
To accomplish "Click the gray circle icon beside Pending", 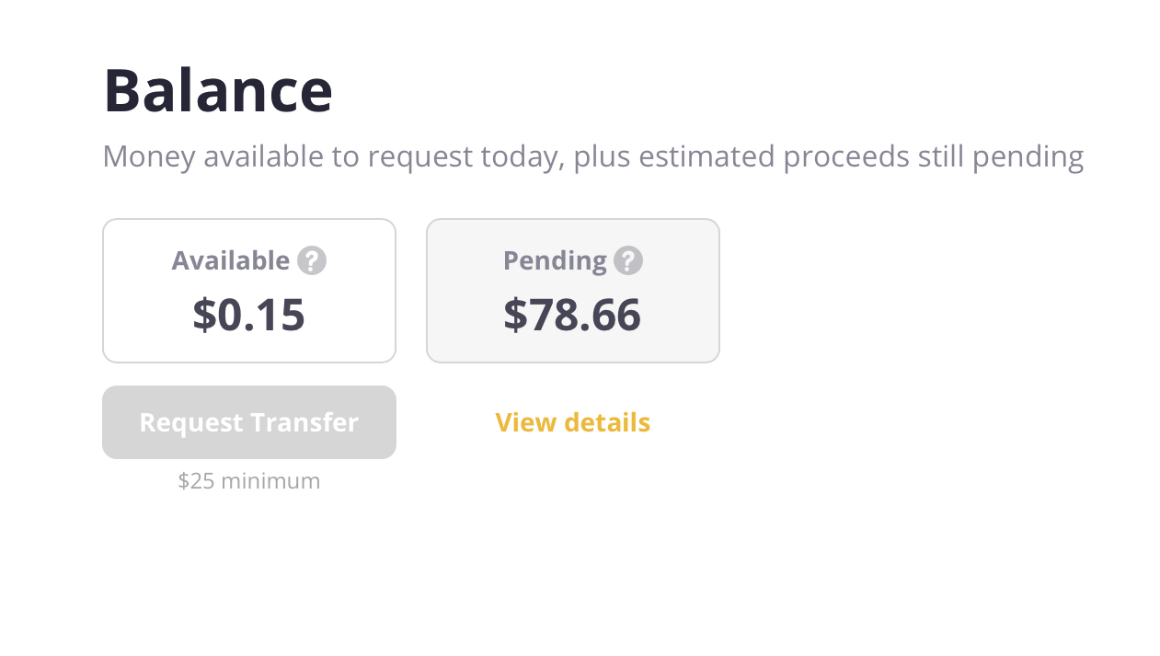I will pos(628,260).
